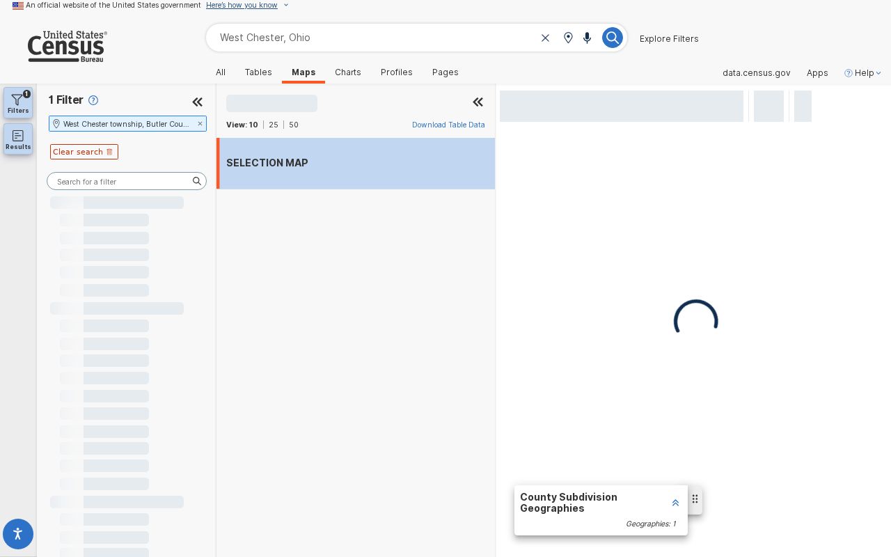Viewport: 891px width, 557px height.
Task: Click the magnifier in filter search box
Action: pos(197,181)
